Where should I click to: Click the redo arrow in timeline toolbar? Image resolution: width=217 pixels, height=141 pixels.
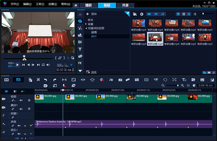point(55,80)
